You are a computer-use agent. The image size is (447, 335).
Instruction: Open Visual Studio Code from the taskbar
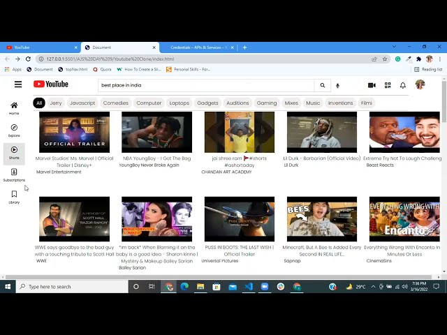249,286
